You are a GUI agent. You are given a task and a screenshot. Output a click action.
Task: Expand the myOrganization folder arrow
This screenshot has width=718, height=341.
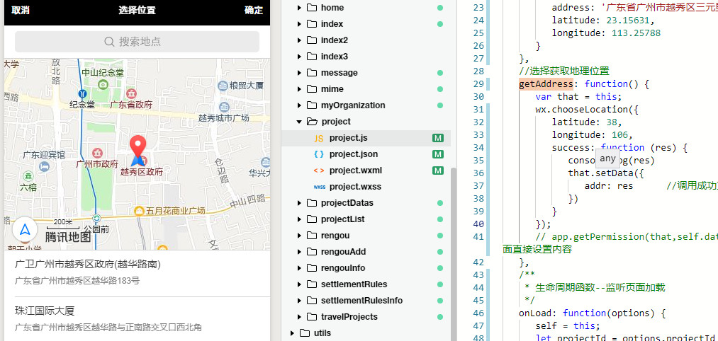[x=299, y=105]
